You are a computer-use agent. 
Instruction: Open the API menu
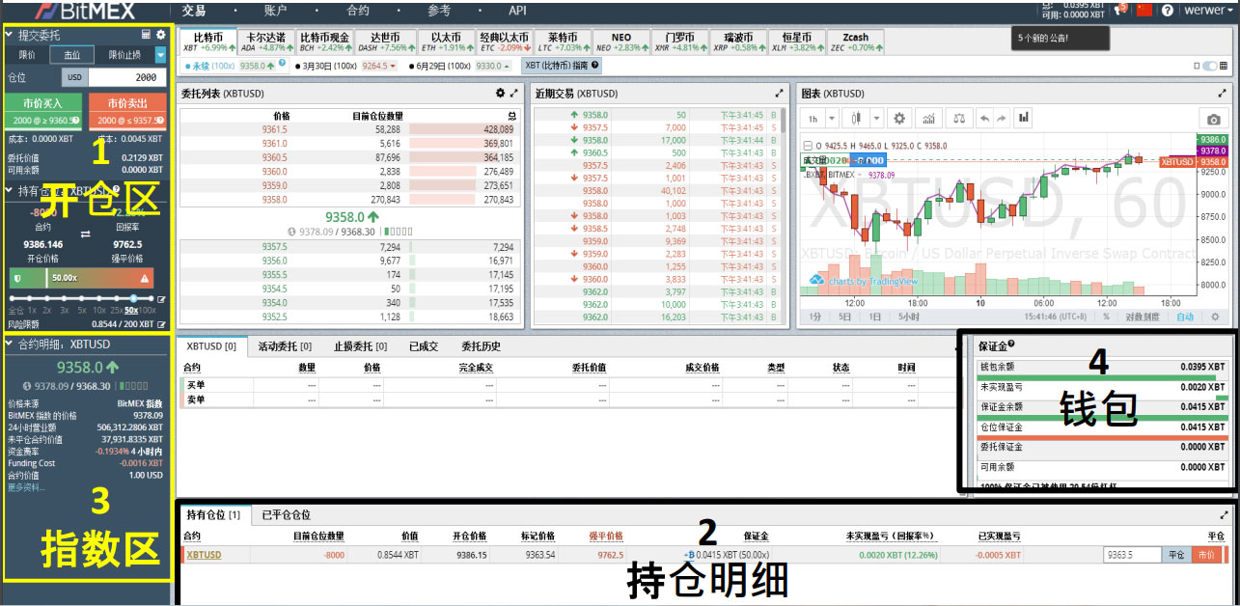(517, 11)
